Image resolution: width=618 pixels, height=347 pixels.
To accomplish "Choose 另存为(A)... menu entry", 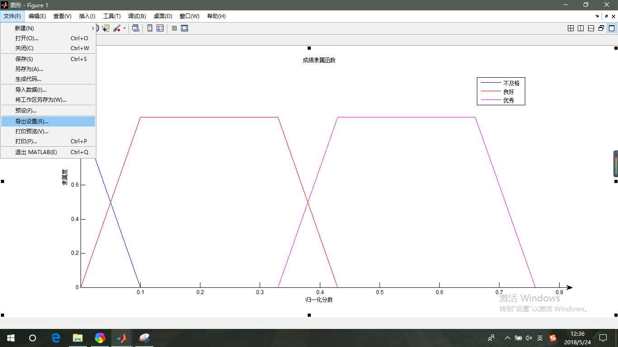I will point(48,69).
